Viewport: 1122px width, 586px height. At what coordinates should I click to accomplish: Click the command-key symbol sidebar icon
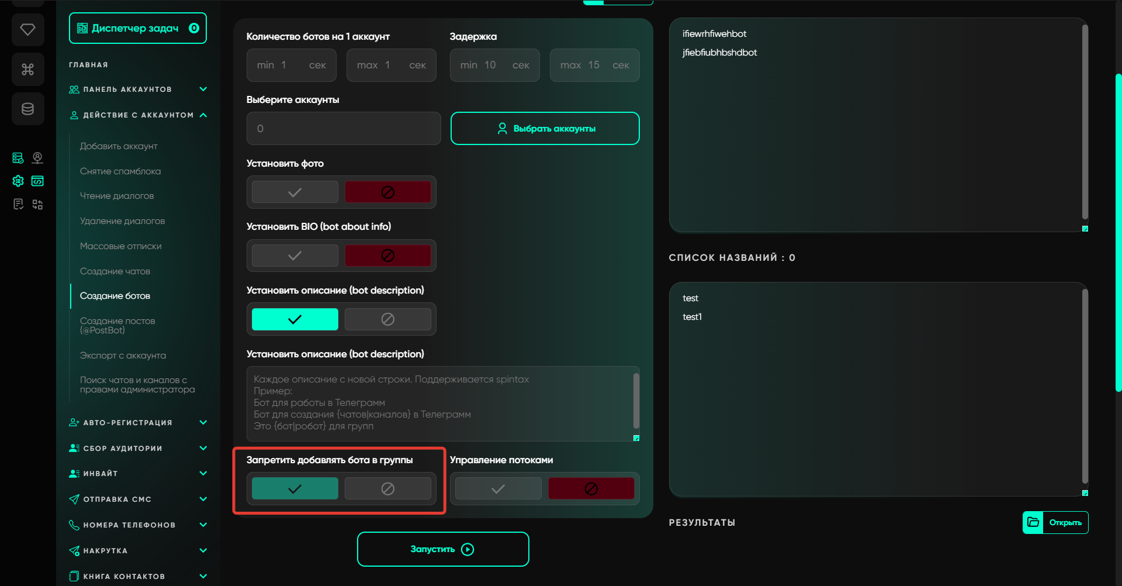[x=27, y=70]
